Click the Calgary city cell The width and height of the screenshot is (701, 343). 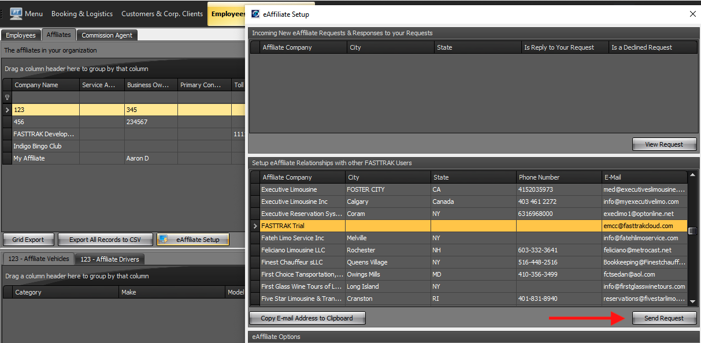pyautogui.click(x=388, y=202)
